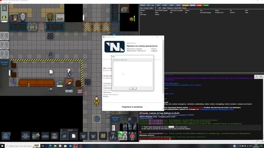264x148 pixels.
Task: Open the Object verb tab
Action: (x=164, y=8)
